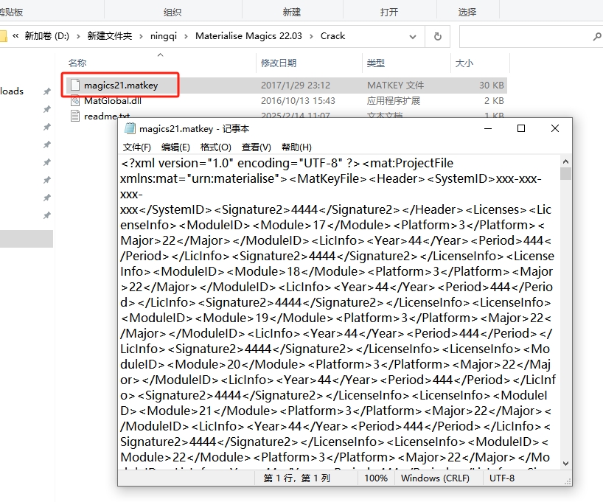The height and width of the screenshot is (502, 603).
Task: Open the 帮助(H) menu in Notepad
Action: [x=296, y=147]
